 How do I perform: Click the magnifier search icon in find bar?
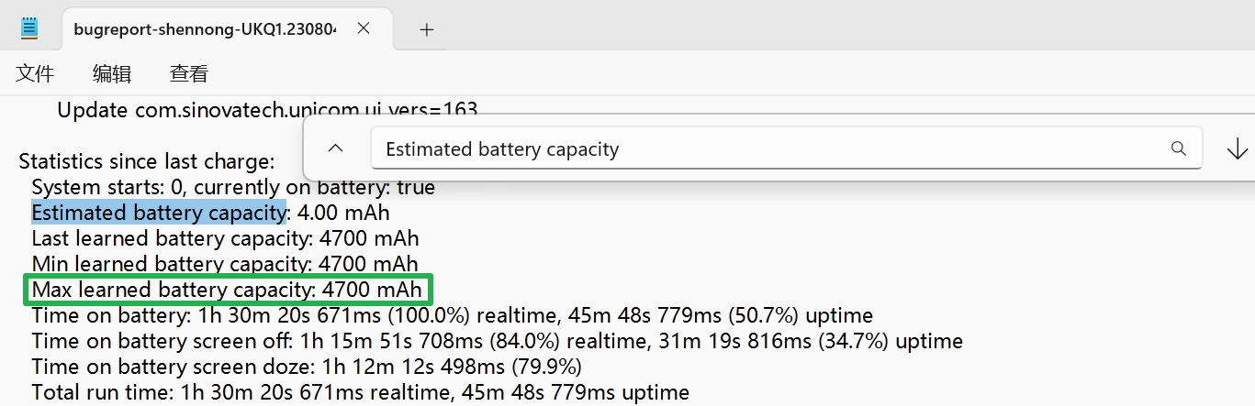point(1179,148)
